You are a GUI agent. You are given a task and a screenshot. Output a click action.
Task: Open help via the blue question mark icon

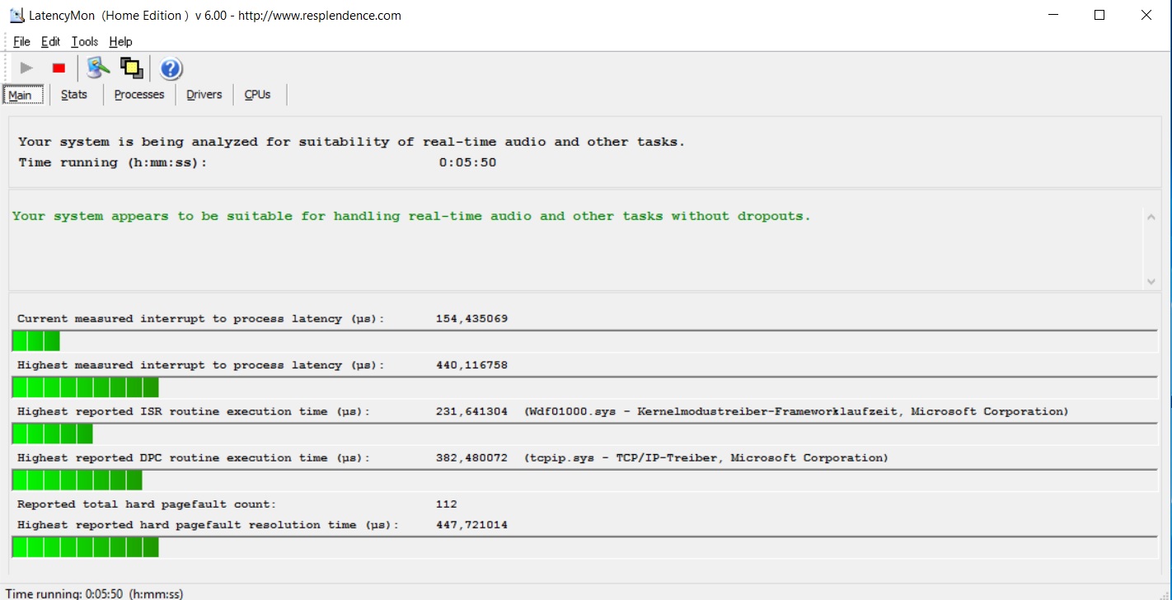(171, 68)
